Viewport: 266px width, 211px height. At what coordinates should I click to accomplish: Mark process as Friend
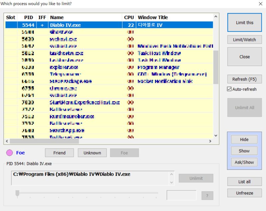tap(60, 153)
